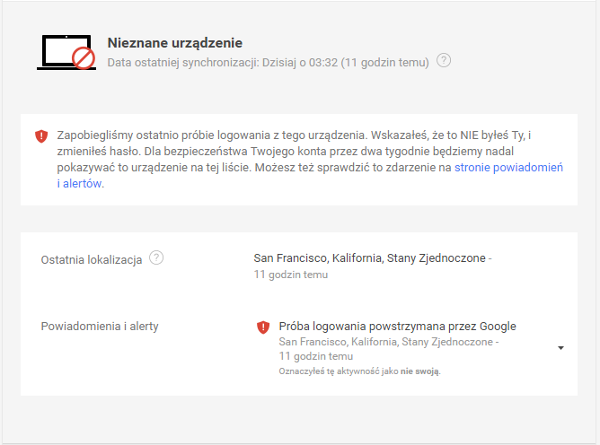600x445 pixels.
Task: Open the stronie powiadomień i alertów link
Action: tap(508, 168)
